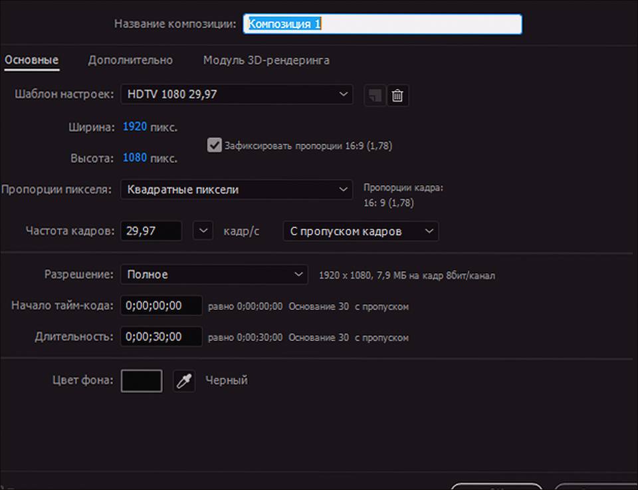638x490 pixels.
Task: Click the 1920 width value
Action: point(135,126)
